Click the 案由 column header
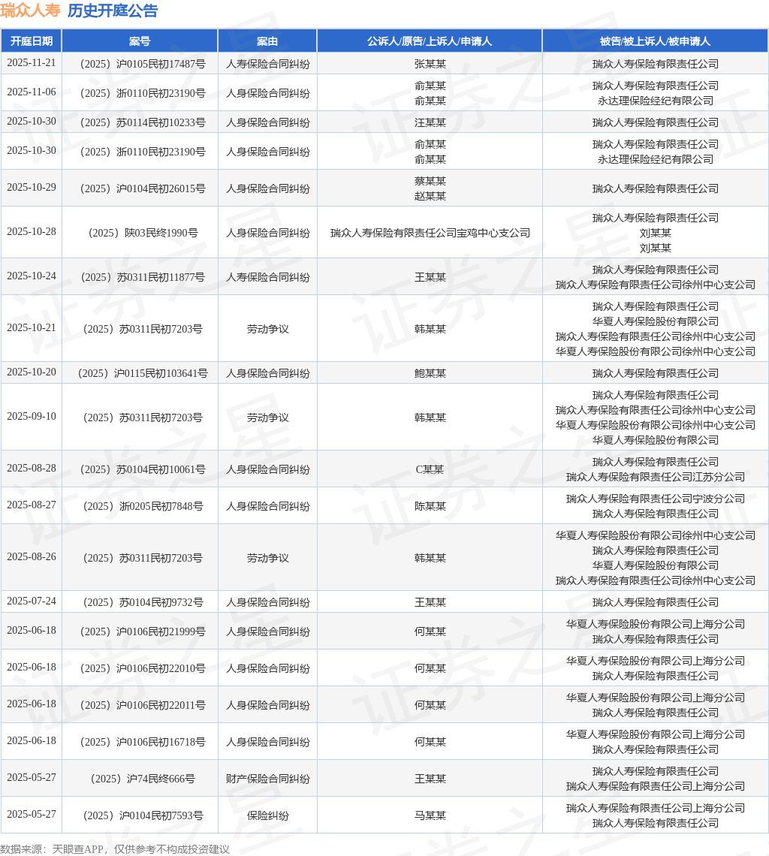This screenshot has height=856, width=769. click(267, 41)
